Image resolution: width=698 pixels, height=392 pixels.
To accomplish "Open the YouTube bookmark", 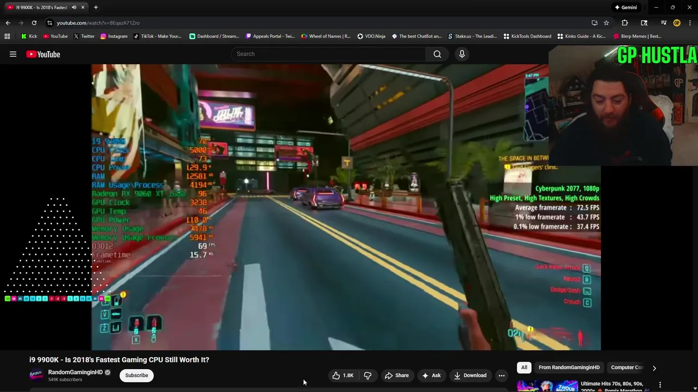I will [x=55, y=36].
